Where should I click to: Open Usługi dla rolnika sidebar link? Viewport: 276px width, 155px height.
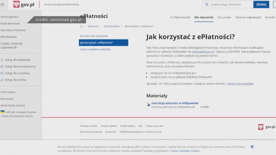[x=15, y=80]
